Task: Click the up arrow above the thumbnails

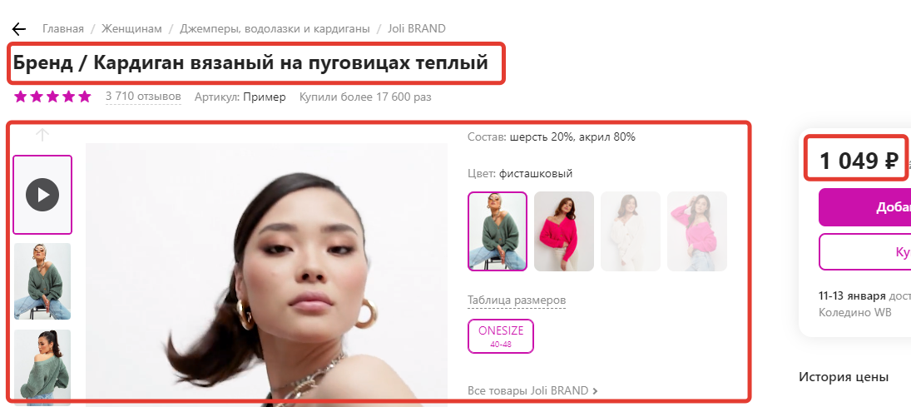Action: [42, 136]
